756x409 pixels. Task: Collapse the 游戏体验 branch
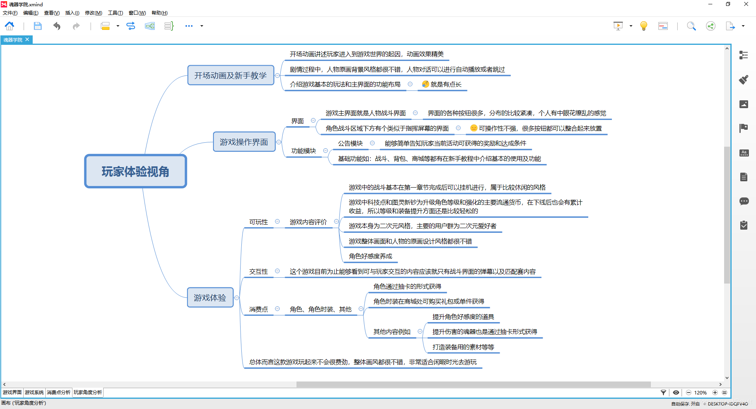(237, 298)
